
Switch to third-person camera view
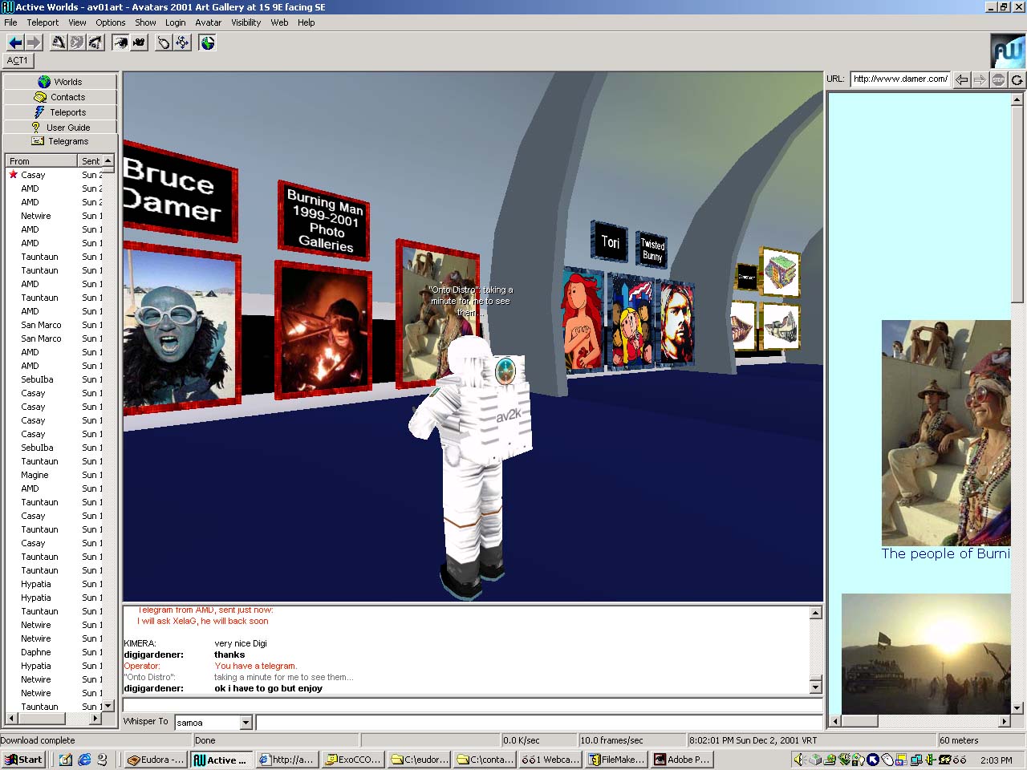(139, 43)
